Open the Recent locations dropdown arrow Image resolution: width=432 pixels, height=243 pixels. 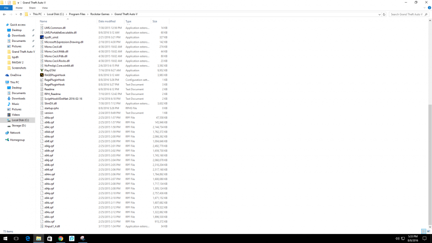(16, 14)
